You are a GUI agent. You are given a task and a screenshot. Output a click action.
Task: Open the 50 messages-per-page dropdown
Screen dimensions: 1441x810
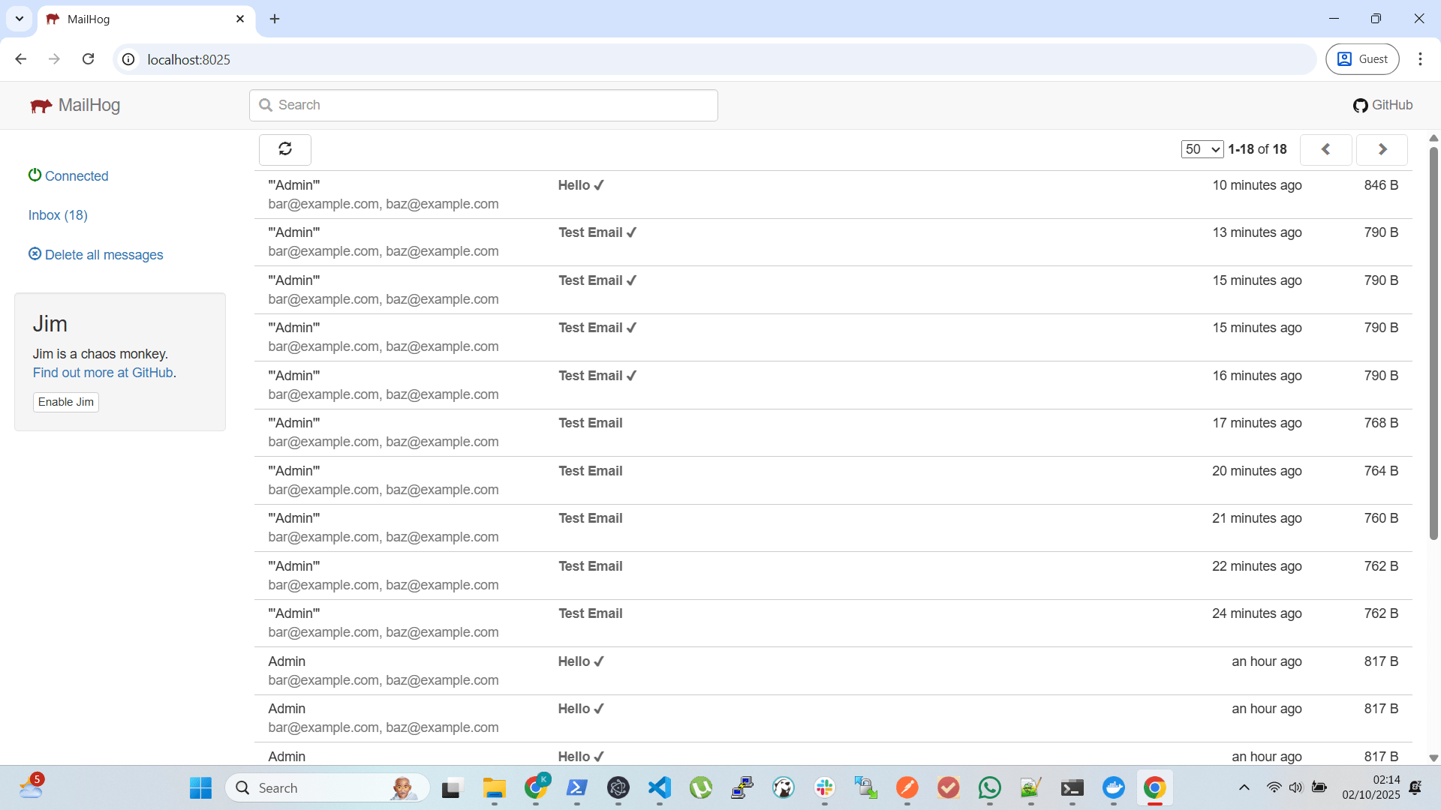[1202, 149]
